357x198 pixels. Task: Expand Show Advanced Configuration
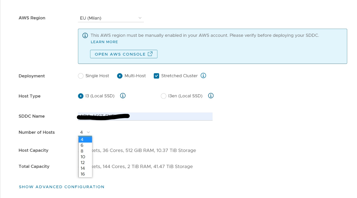pos(62,187)
